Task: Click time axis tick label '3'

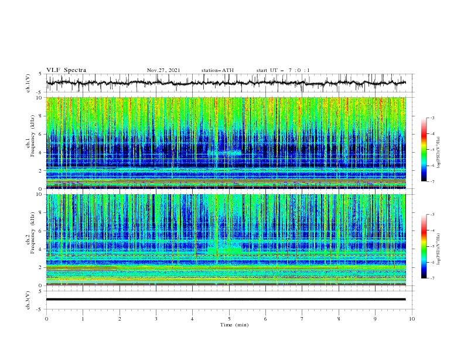Action: click(156, 319)
